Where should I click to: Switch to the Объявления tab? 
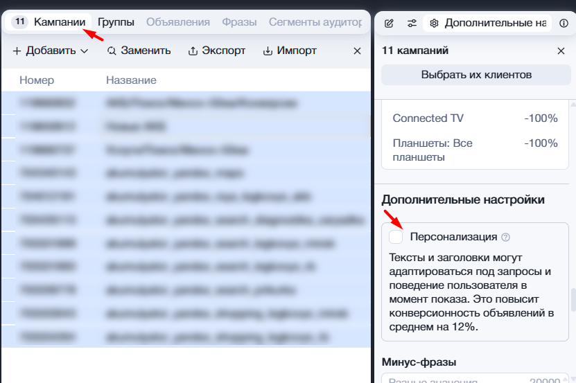(x=178, y=22)
